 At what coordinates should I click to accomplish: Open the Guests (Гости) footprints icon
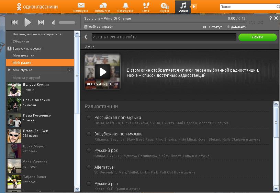(x=146, y=7)
